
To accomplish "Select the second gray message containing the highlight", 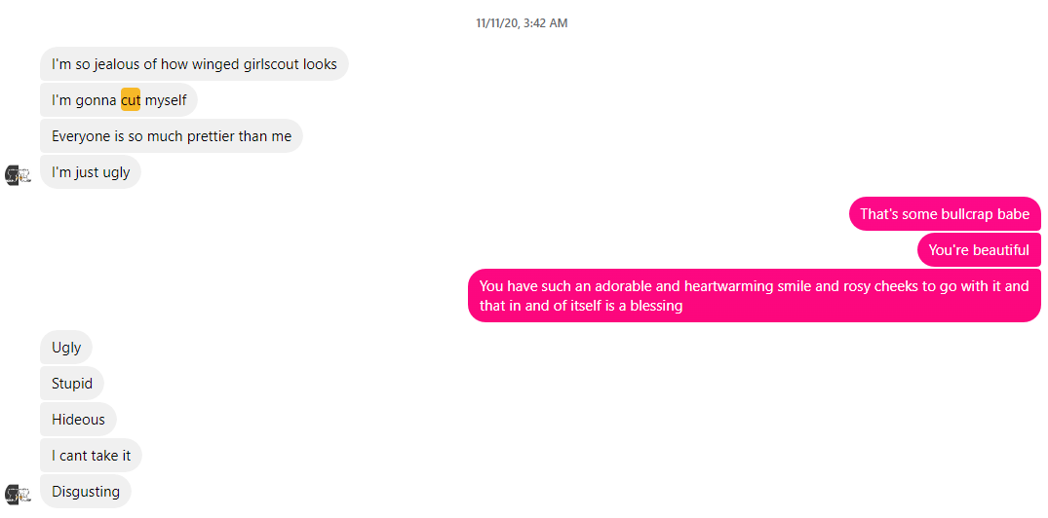I will 119,100.
